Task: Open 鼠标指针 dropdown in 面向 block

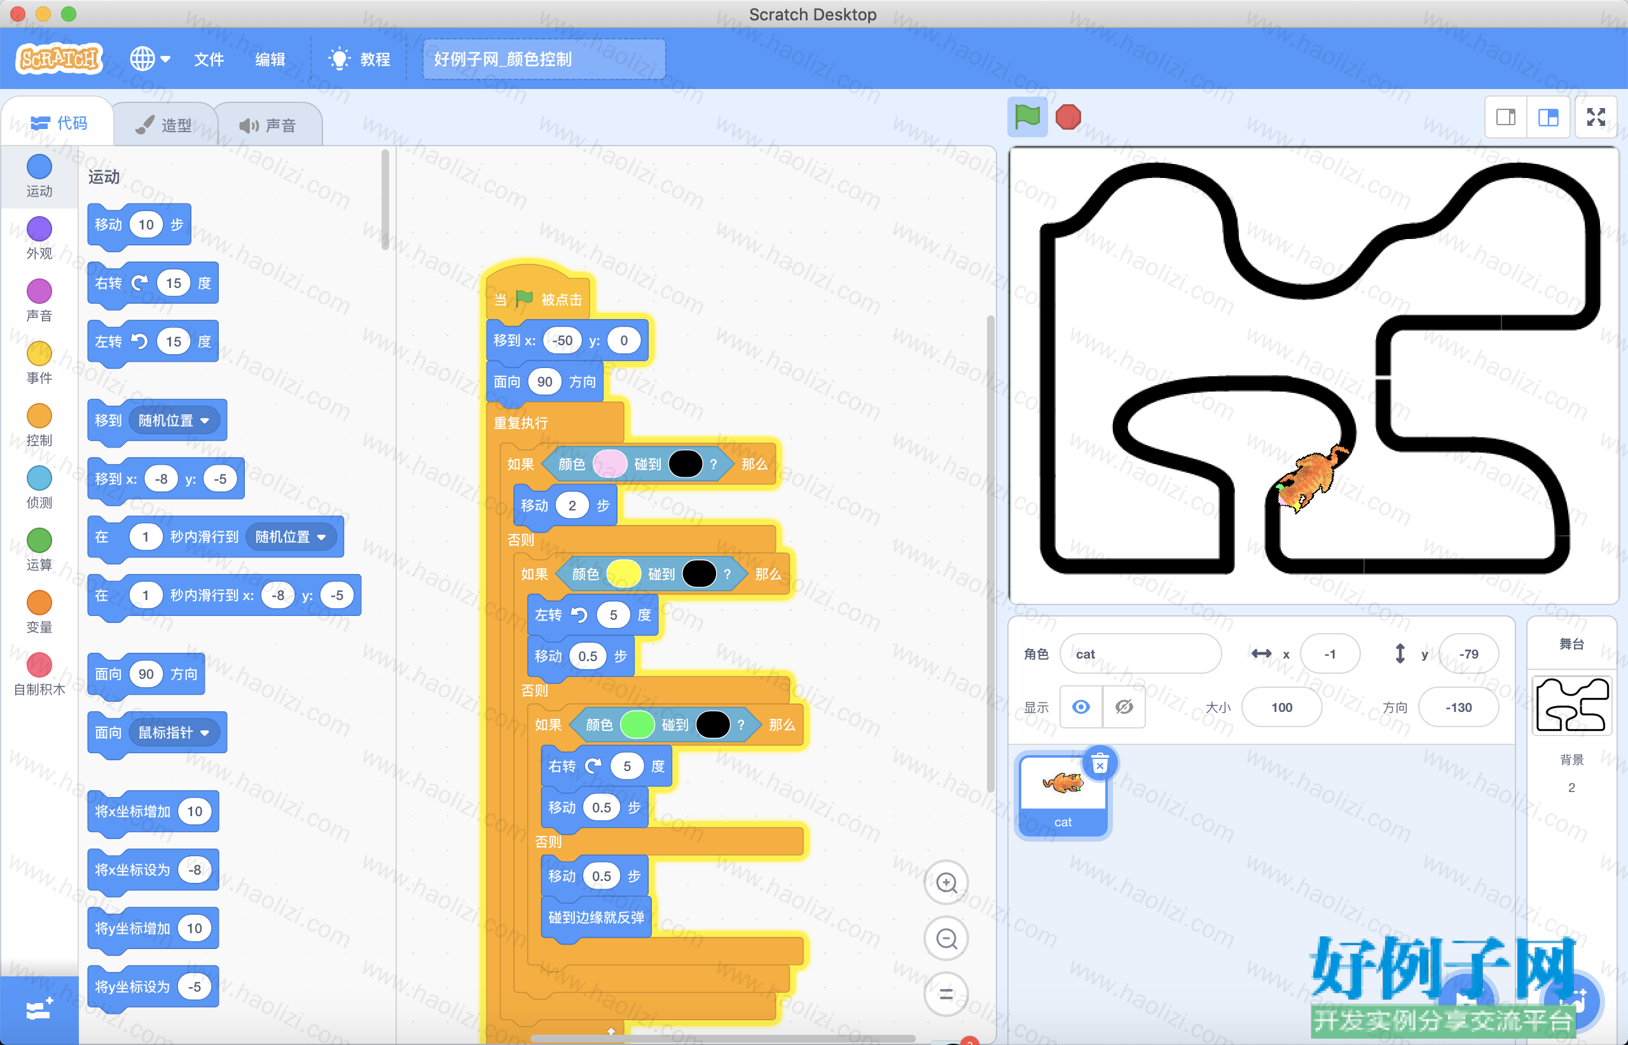Action: tap(174, 732)
